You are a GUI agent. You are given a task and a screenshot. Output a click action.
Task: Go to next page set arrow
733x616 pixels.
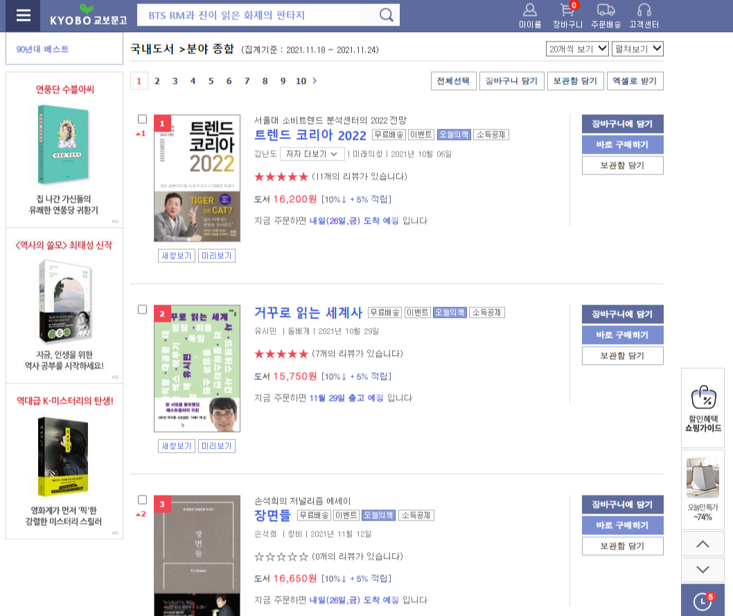tap(315, 81)
